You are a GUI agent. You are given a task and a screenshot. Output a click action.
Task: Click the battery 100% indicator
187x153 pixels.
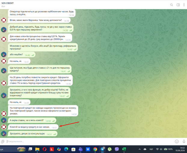[x=168, y=149]
